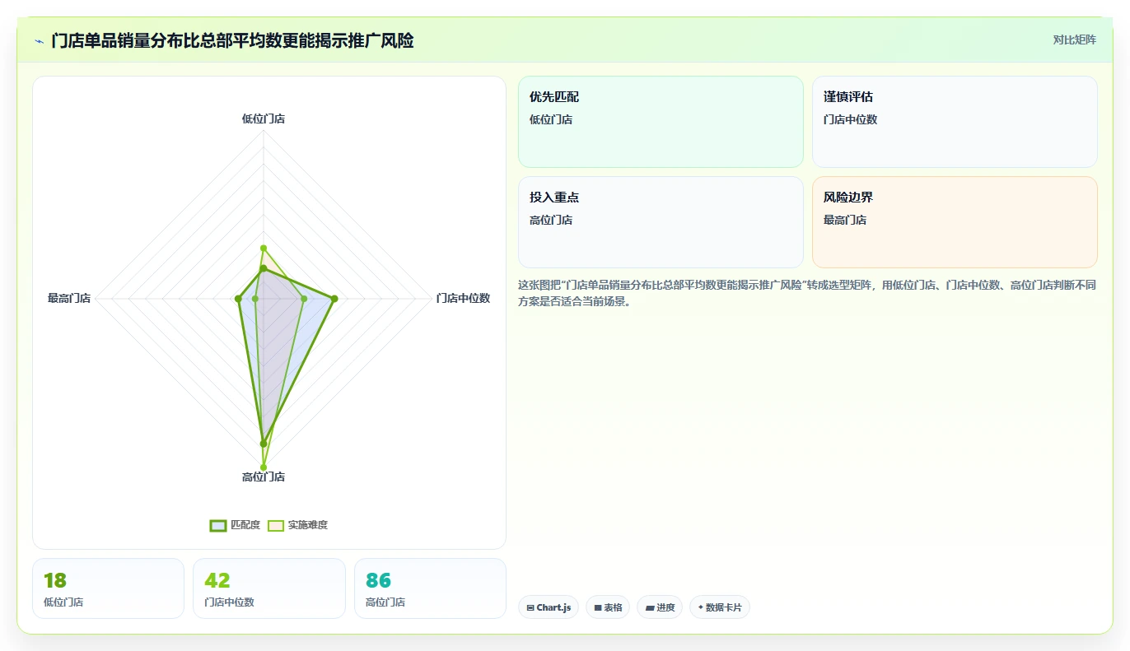The image size is (1130, 651).
Task: Select the stat card showing 86
Action: pyautogui.click(x=430, y=588)
